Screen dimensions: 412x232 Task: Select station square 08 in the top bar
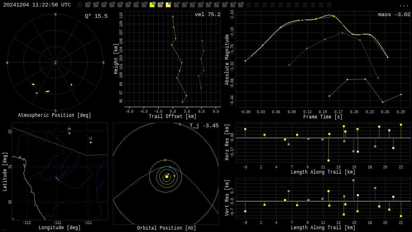144,5
